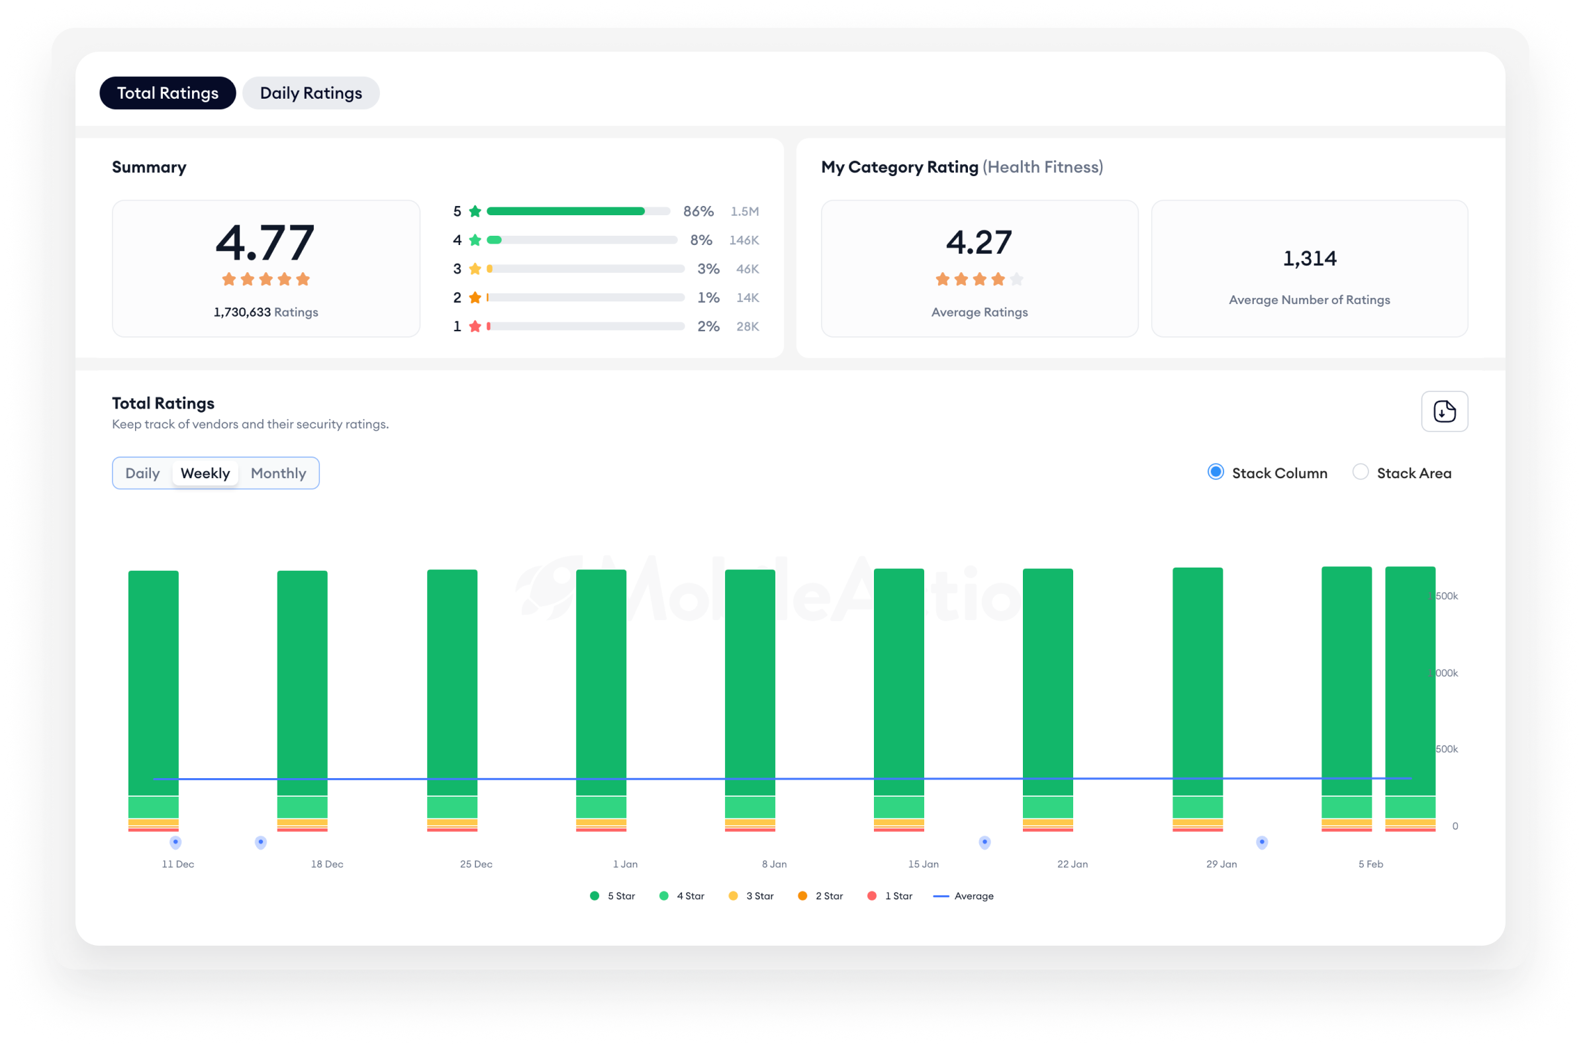
Task: Select the Stack Column radio button
Action: (x=1216, y=472)
